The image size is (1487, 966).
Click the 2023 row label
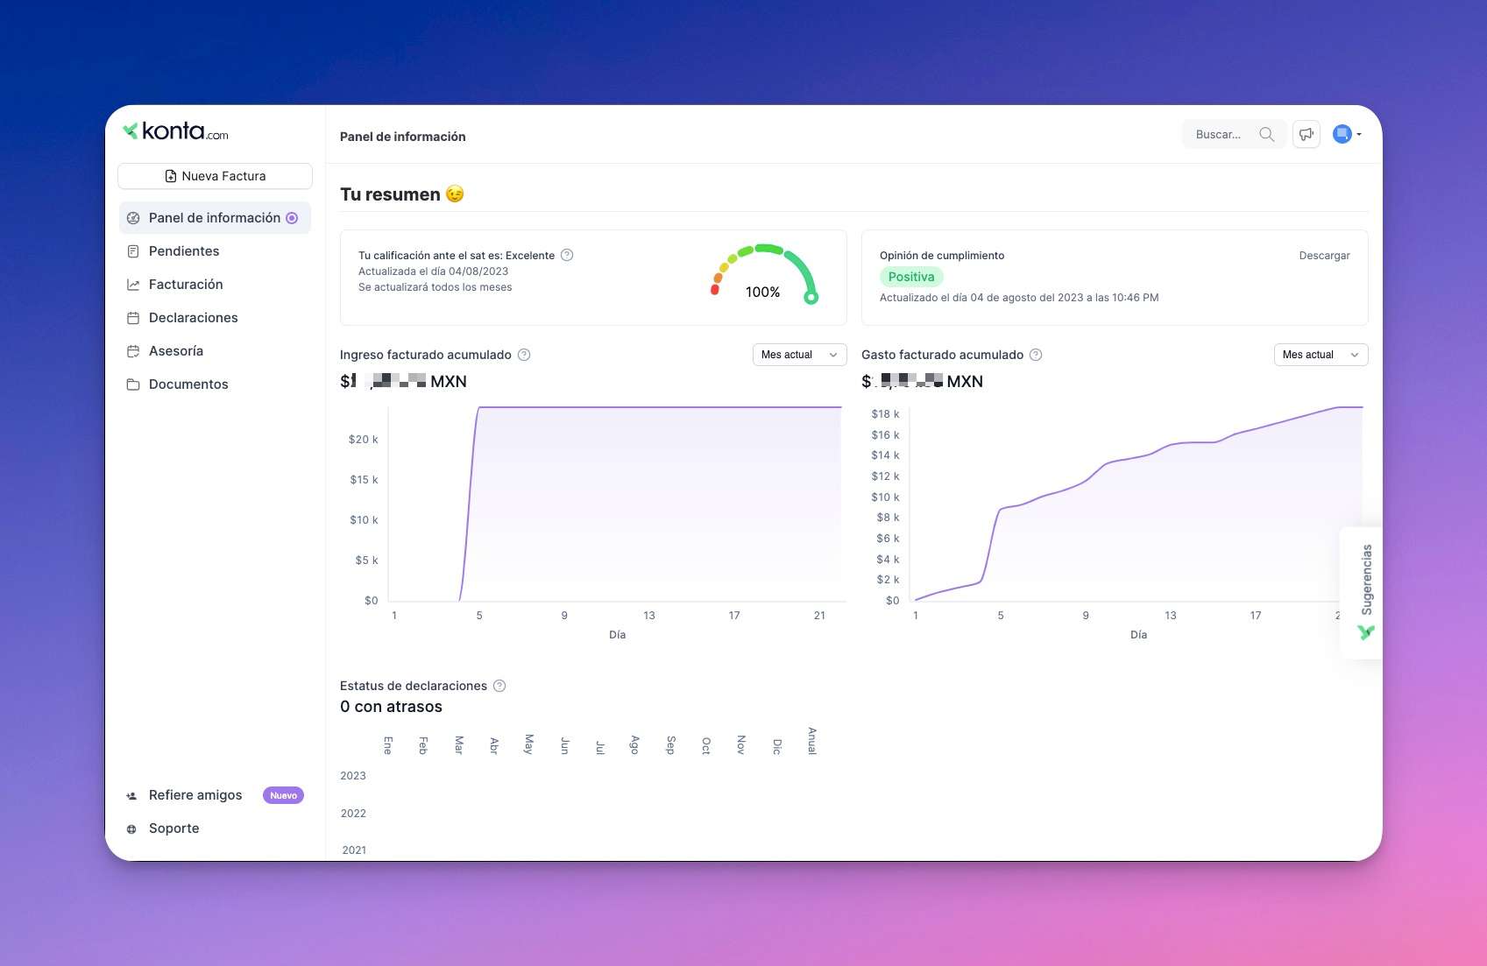353,776
